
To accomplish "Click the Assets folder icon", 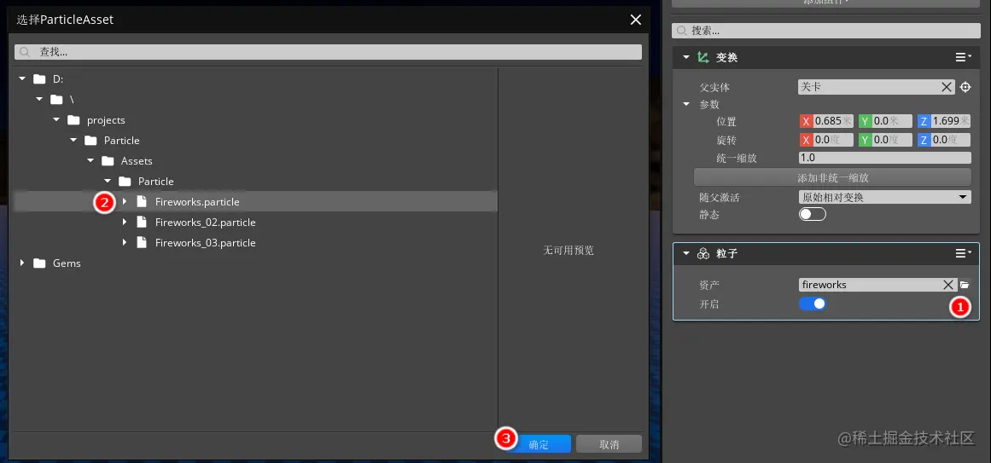I will point(108,161).
